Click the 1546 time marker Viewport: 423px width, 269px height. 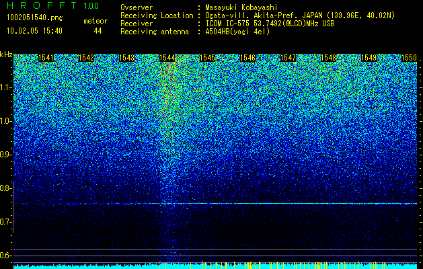point(248,58)
